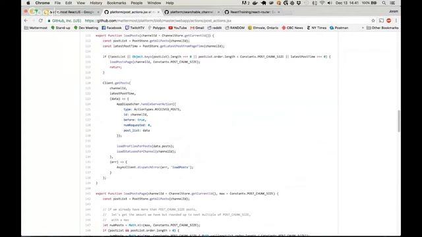This screenshot has height=237, width=422.
Task: Open Spotlight search magnifier
Action: (x=384, y=3)
